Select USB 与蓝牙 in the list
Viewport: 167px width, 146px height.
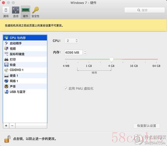pyautogui.click(x=18, y=92)
